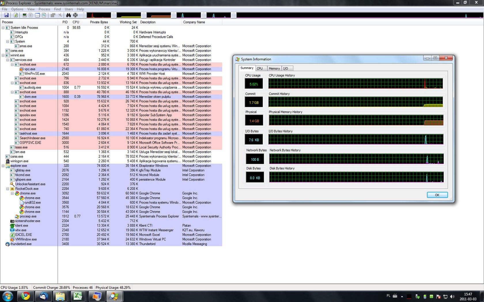The width and height of the screenshot is (484, 302).
Task: Collapse svchost.exe PID 888 node
Action: [12, 92]
